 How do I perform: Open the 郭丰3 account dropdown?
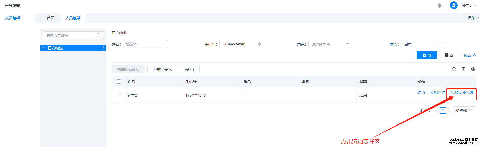tap(469, 5)
